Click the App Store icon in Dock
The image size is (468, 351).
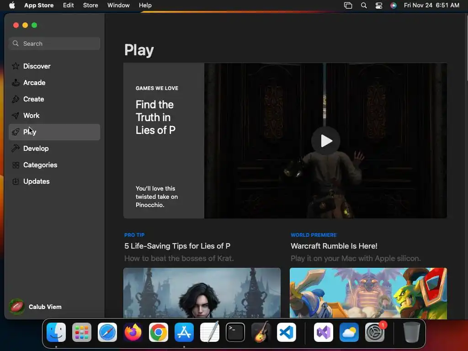(184, 332)
